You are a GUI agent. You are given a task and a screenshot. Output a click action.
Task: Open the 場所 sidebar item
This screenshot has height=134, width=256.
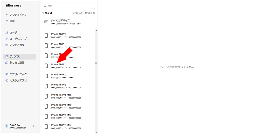(12, 21)
